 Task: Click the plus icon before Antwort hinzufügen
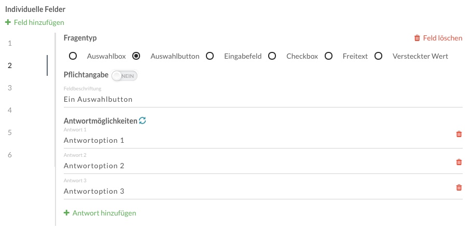click(66, 213)
